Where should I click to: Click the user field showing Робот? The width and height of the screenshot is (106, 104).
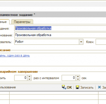pos(47,42)
